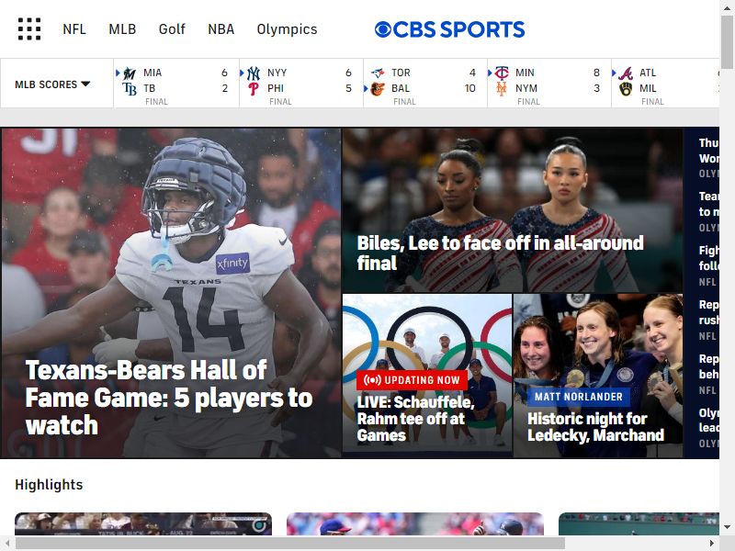Open the NFL menu item
Screen dimensions: 735x551
(x=74, y=29)
